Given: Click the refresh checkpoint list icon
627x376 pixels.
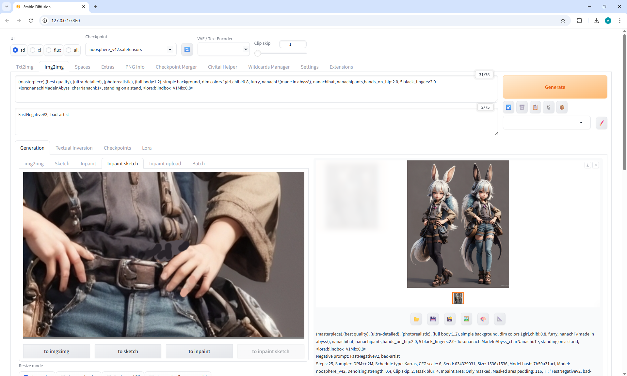Looking at the screenshot, I should (x=187, y=49).
